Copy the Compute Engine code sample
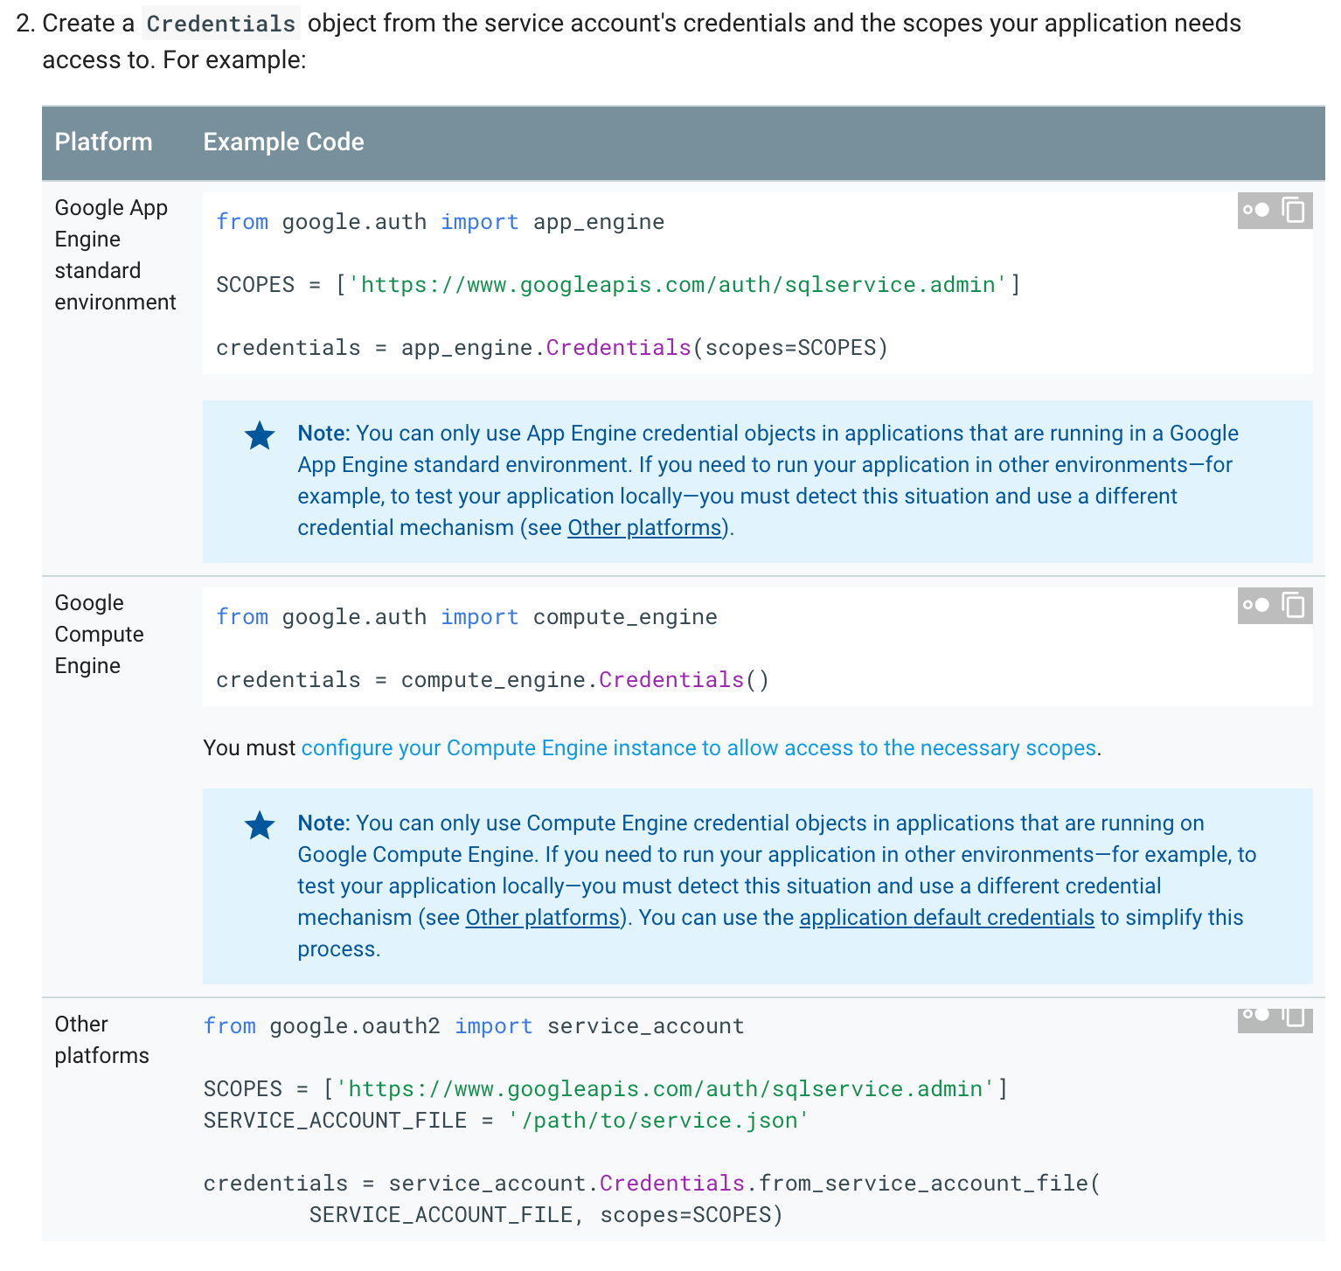1341x1271 pixels. [1294, 605]
